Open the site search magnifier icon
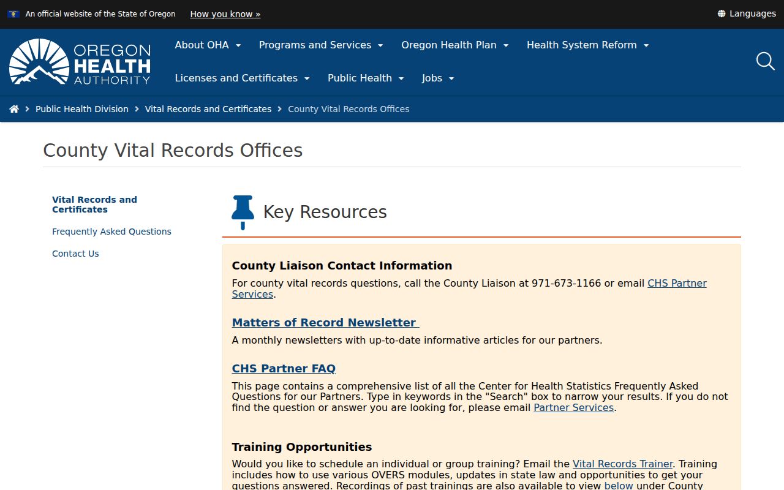Image resolution: width=784 pixels, height=490 pixels. [x=765, y=61]
